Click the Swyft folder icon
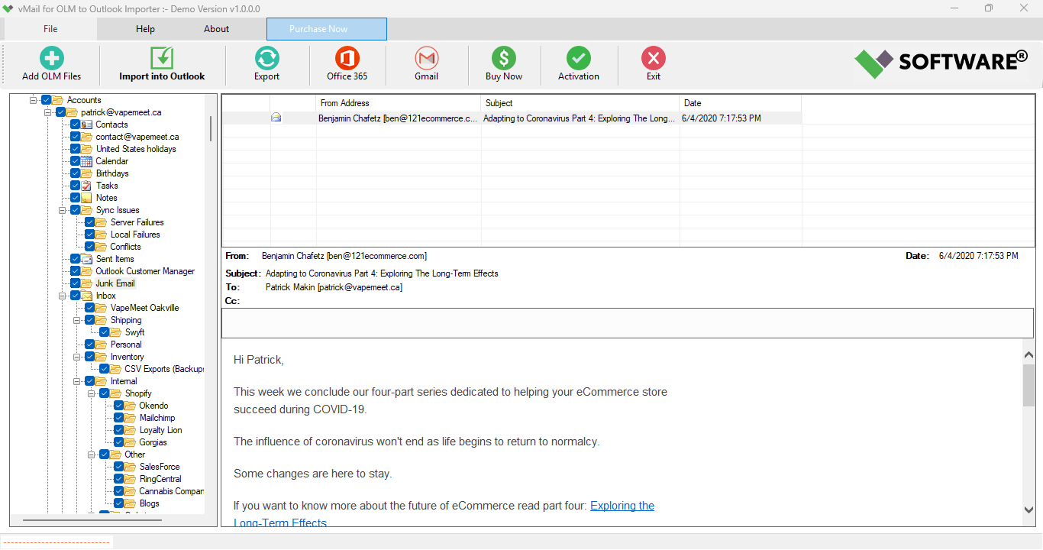The image size is (1043, 550). [116, 332]
